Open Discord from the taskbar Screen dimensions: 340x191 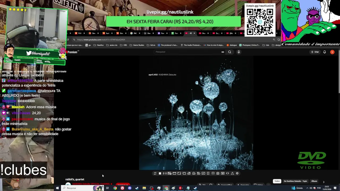coord(130,188)
